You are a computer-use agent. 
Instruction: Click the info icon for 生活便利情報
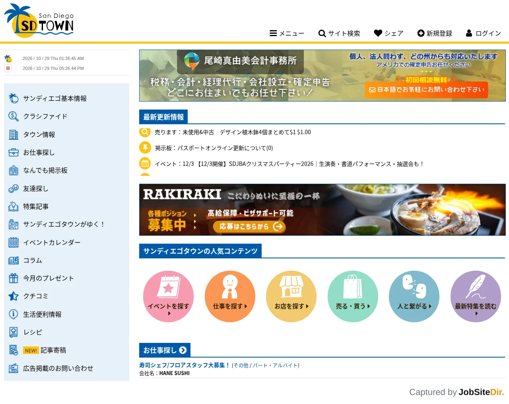click(x=14, y=314)
